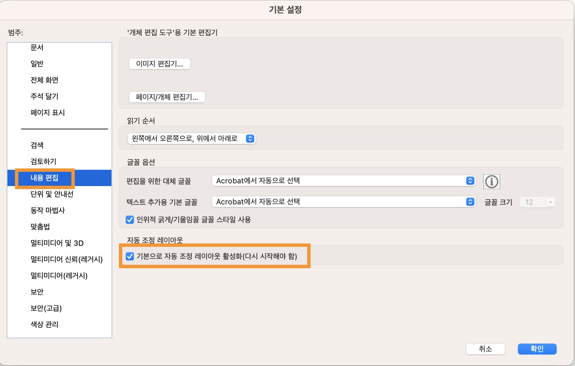
Task: Open the 읽기 순서 dropdown
Action: pos(250,138)
